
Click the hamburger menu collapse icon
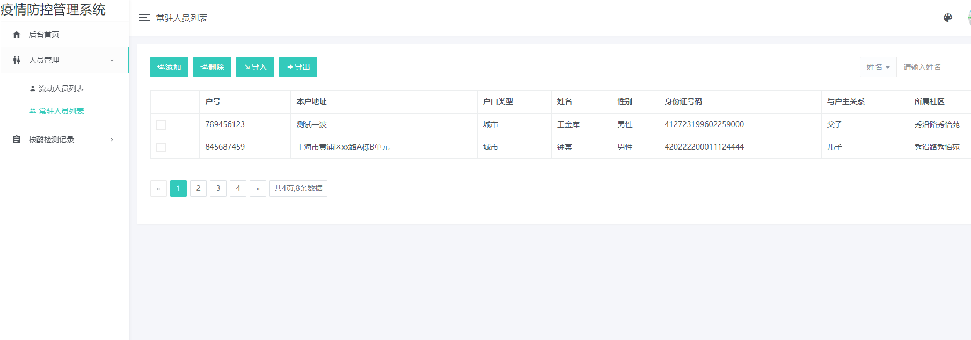tap(144, 18)
